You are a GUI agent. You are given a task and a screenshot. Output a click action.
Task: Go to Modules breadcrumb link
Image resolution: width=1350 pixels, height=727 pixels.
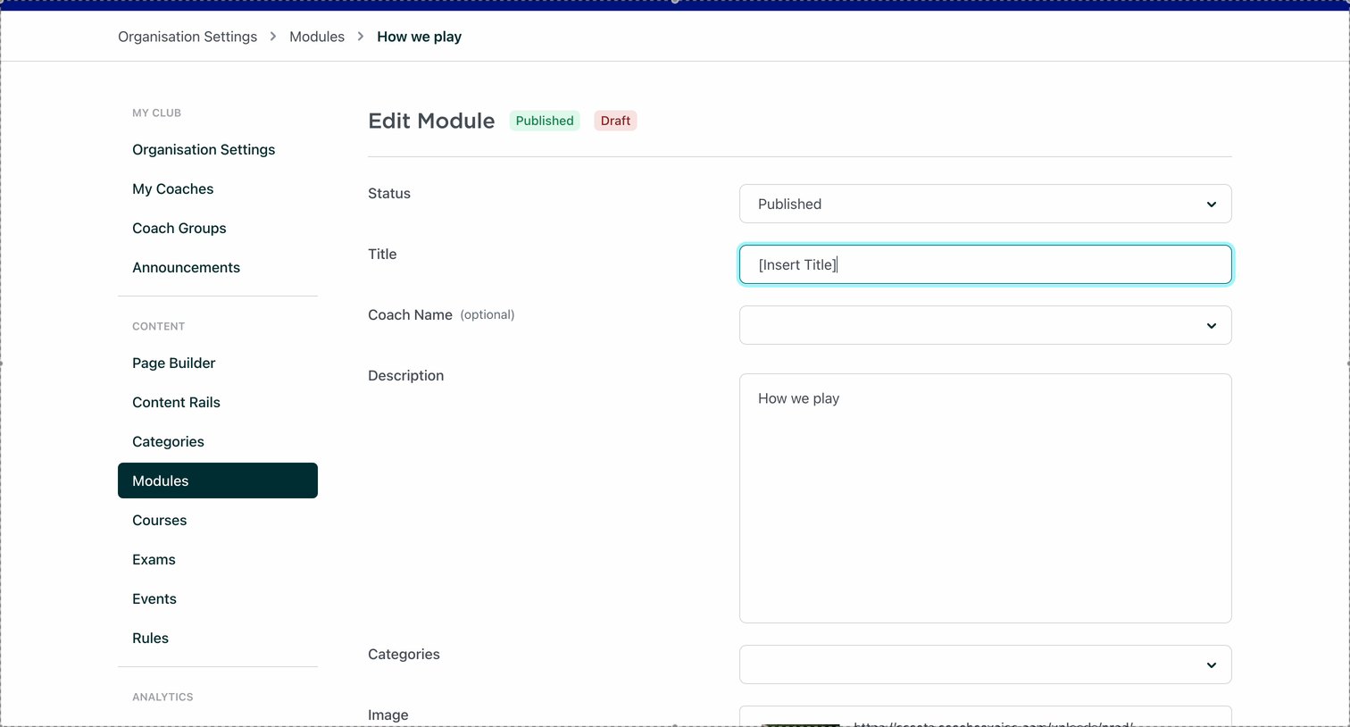pyautogui.click(x=317, y=37)
